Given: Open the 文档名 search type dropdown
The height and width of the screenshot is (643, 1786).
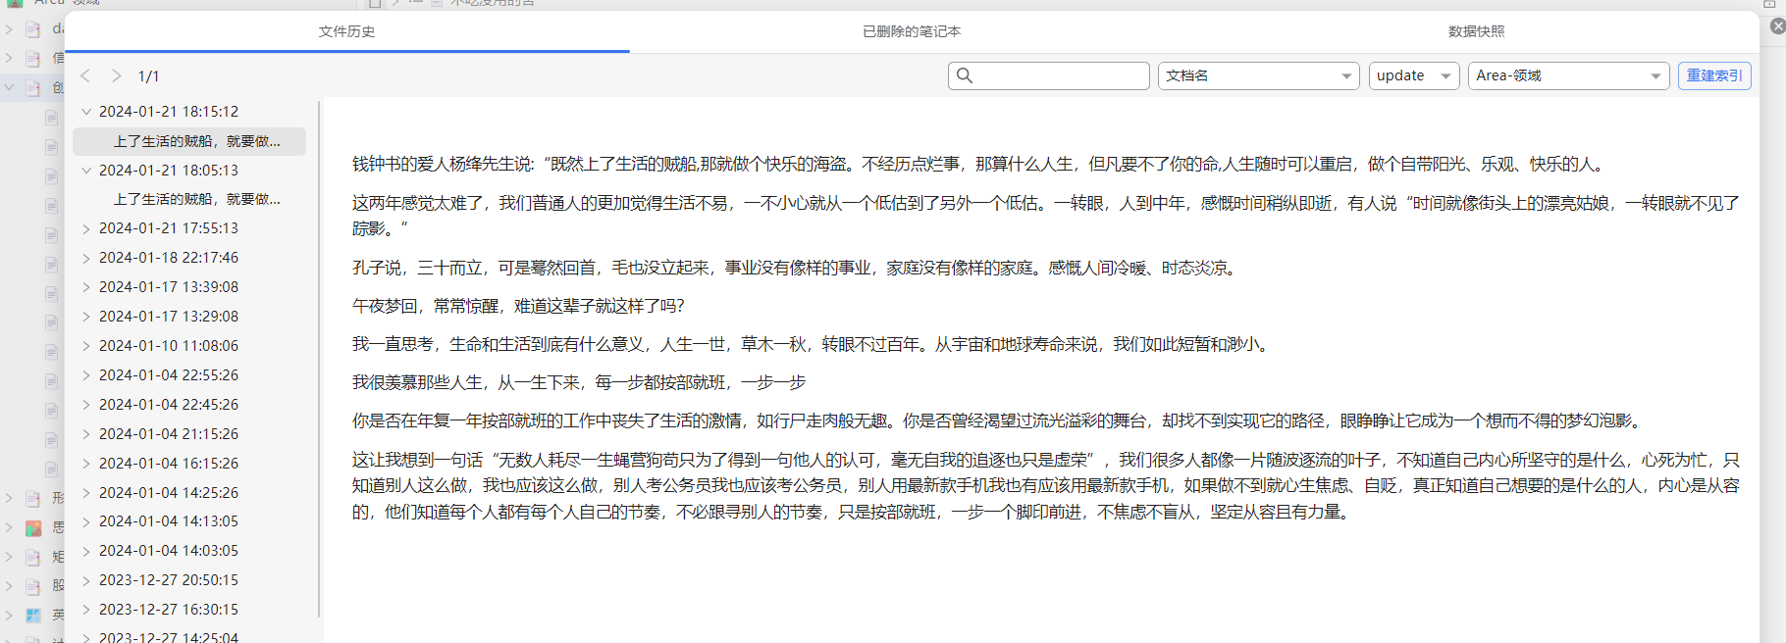Looking at the screenshot, I should tap(1259, 75).
